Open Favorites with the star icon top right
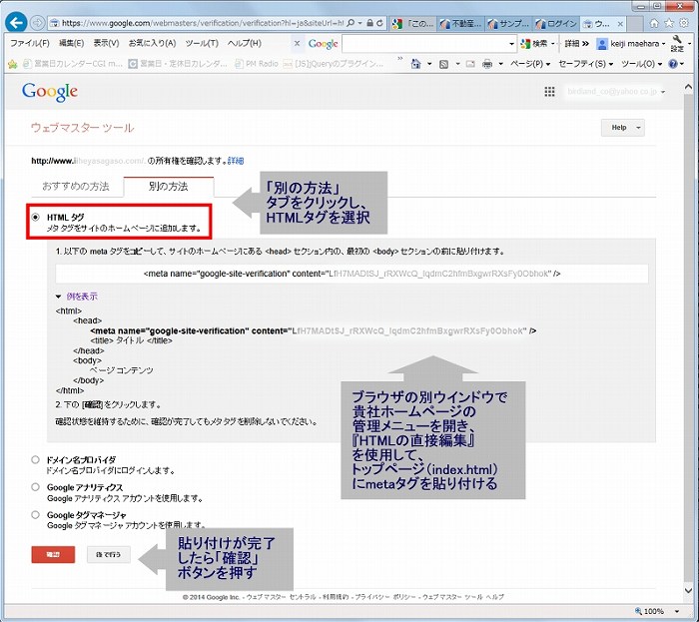The image size is (699, 622). click(669, 23)
